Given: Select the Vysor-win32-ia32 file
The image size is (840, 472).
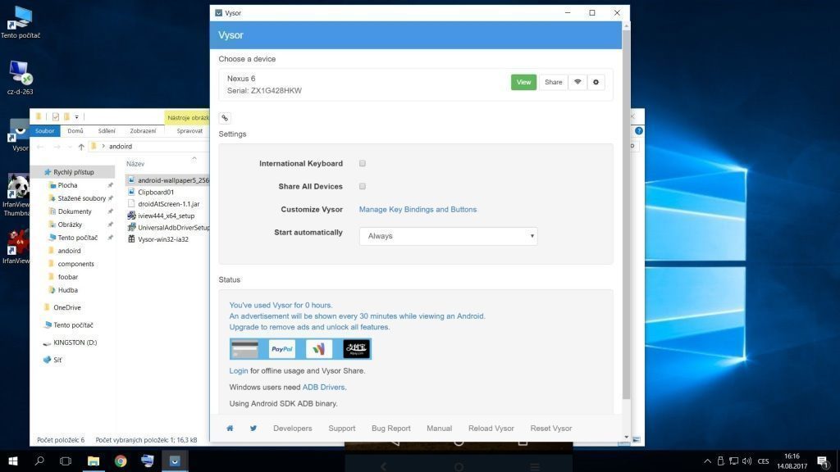Looking at the screenshot, I should coord(163,239).
